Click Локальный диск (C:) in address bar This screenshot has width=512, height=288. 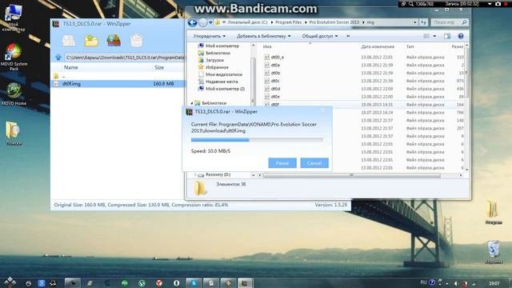pyautogui.click(x=247, y=22)
